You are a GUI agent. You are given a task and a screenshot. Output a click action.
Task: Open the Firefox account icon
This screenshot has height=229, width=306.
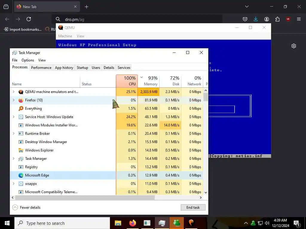[x=267, y=19]
